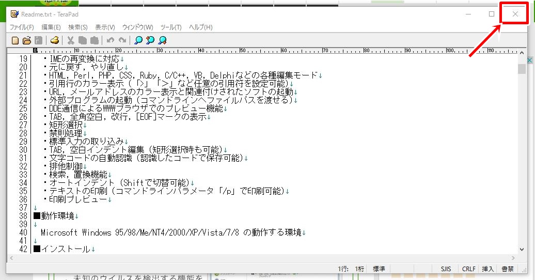This screenshot has height=280, width=535.
Task: Click line 35 text テキストの印刷
Action: 167,191
